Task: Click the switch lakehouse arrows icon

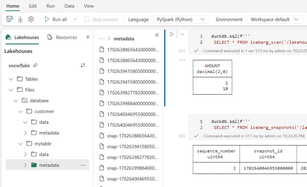Action: 83,65
